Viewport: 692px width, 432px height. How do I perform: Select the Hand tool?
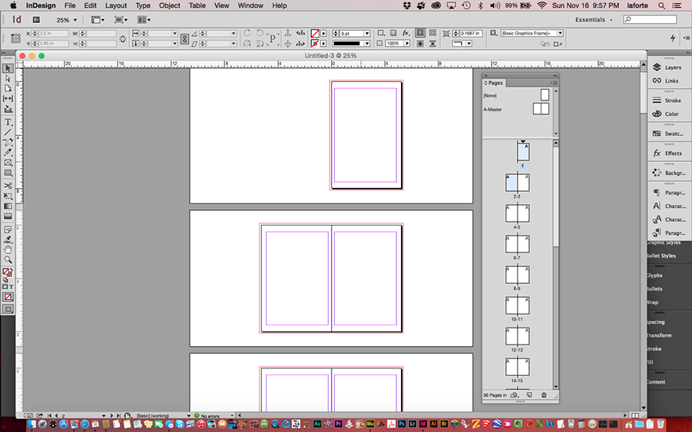(8, 250)
